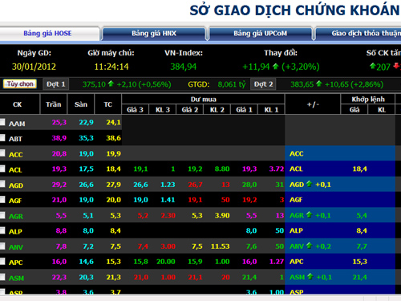The height and width of the screenshot is (301, 401).
Task: Click the Tùy chọn button
Action: 20,84
